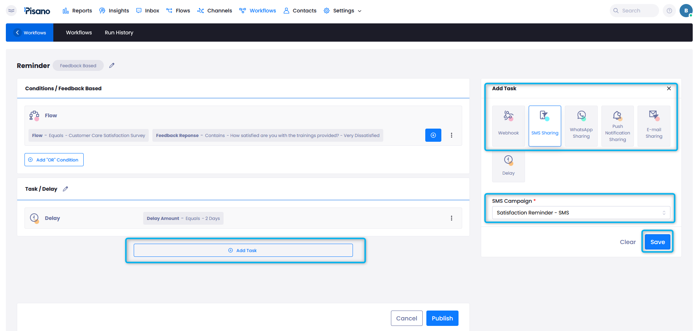Open Contacts in top navigation

tap(300, 11)
